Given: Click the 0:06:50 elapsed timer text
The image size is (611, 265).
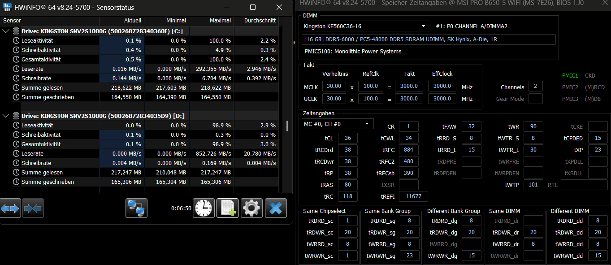Looking at the screenshot, I should pos(181,208).
